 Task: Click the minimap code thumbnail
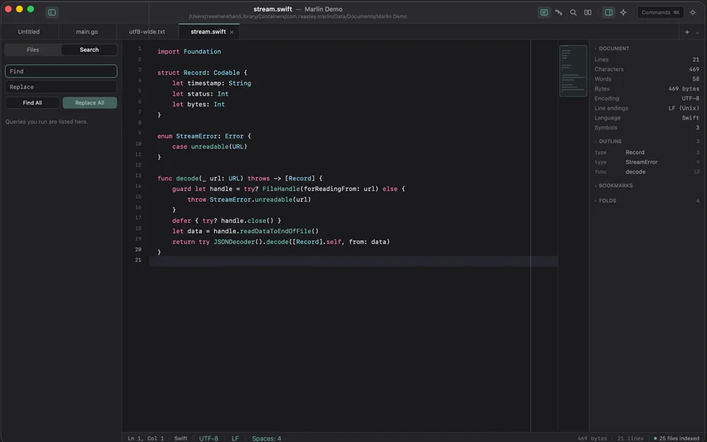573,71
